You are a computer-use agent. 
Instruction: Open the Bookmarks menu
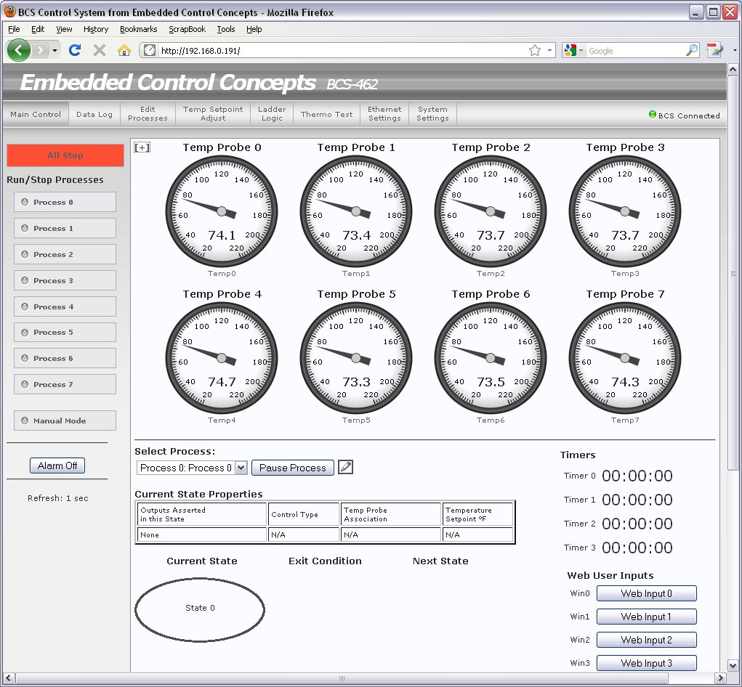138,29
